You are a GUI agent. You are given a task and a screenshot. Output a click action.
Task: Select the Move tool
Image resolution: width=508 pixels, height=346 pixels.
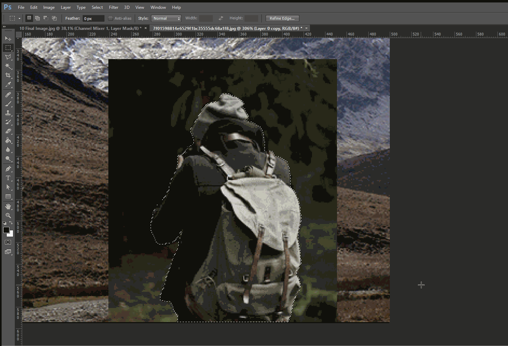pyautogui.click(x=8, y=38)
